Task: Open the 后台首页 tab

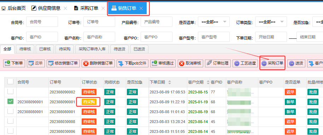Action: pyautogui.click(x=13, y=8)
